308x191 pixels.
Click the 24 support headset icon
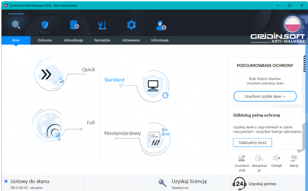(x=239, y=184)
